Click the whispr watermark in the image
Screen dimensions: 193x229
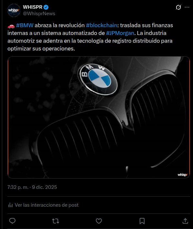pyautogui.click(x=182, y=175)
